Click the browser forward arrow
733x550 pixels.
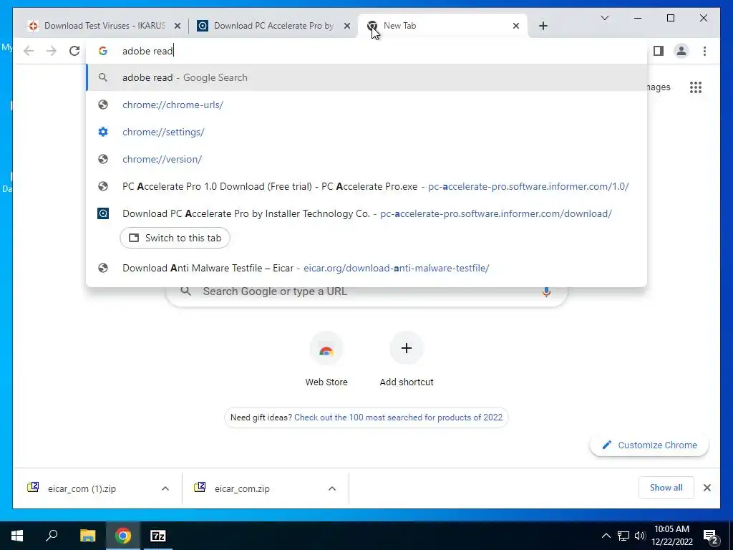52,51
